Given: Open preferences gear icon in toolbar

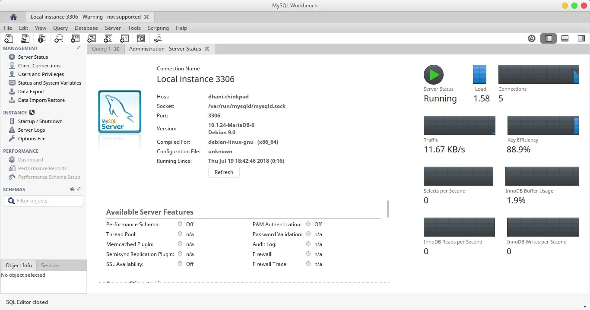Looking at the screenshot, I should [532, 38].
